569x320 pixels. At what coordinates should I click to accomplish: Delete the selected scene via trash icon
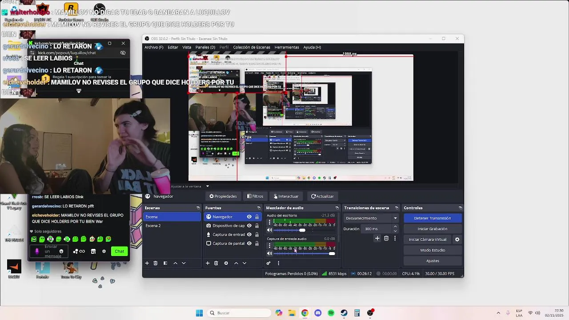(156, 263)
